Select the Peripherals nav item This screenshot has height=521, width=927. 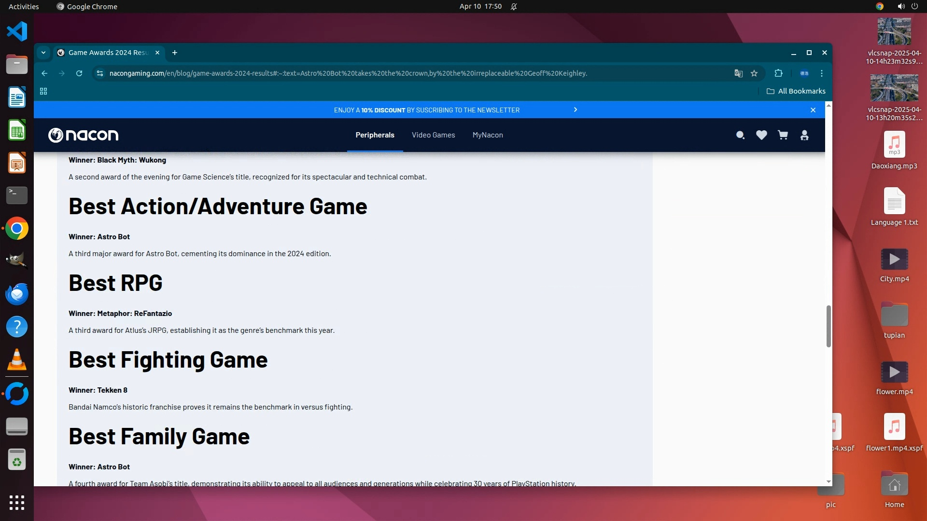375,136
